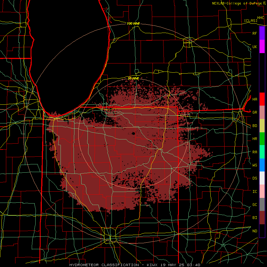Click the IC legend label
This screenshot has width=267, height=267.
[x=255, y=192]
